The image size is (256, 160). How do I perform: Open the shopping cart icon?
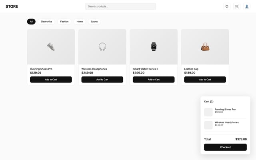click(237, 6)
